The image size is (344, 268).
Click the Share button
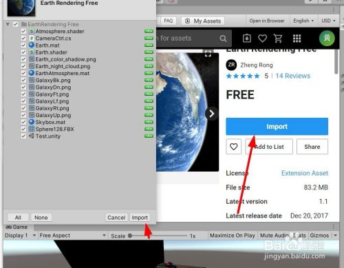pyautogui.click(x=312, y=147)
